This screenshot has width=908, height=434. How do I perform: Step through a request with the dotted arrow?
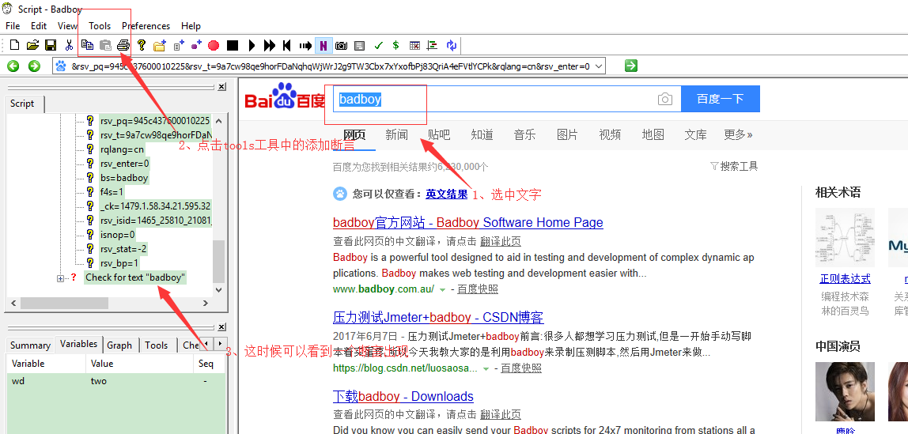(305, 45)
